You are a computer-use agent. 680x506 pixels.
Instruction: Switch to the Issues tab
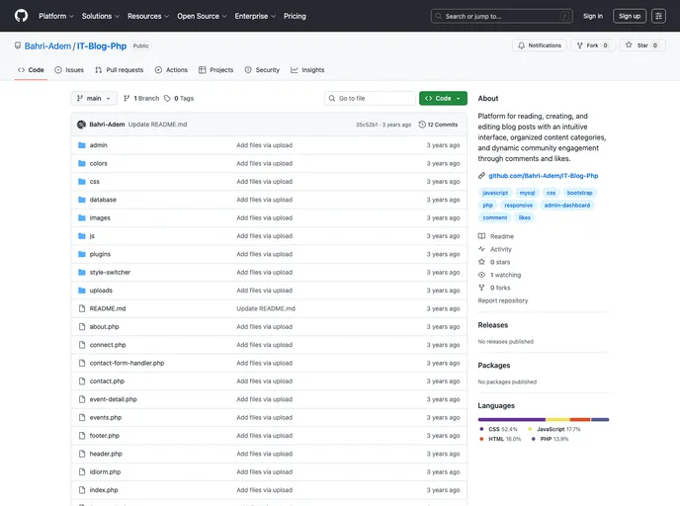coord(69,70)
